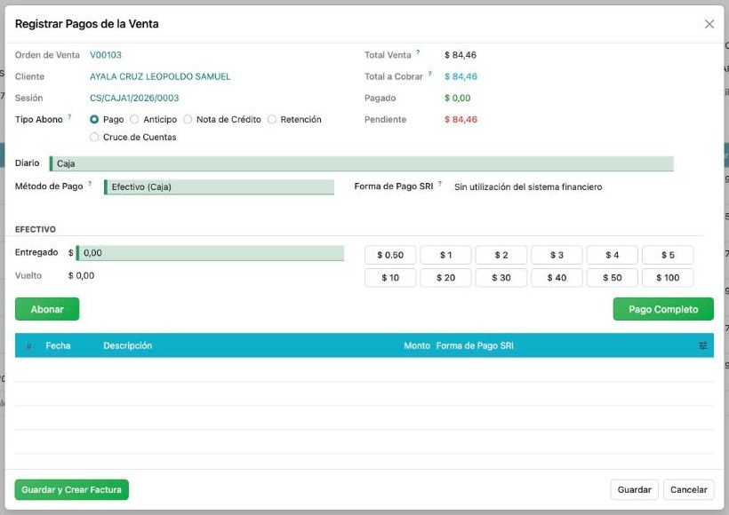This screenshot has height=515, width=729.
Task: Sort by Forma de Pago SRI column
Action: [475, 345]
